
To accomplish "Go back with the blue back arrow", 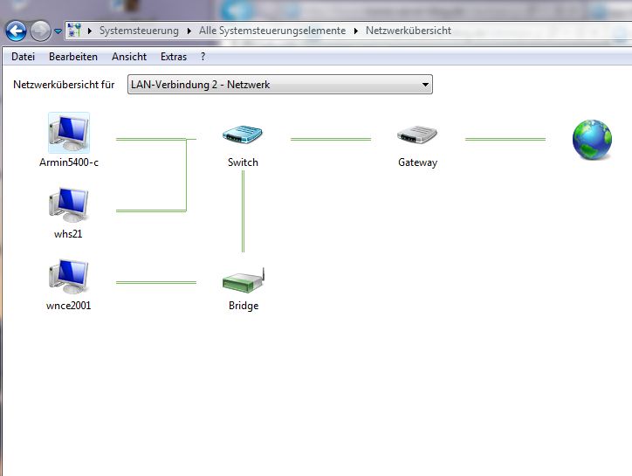I will [x=16, y=31].
